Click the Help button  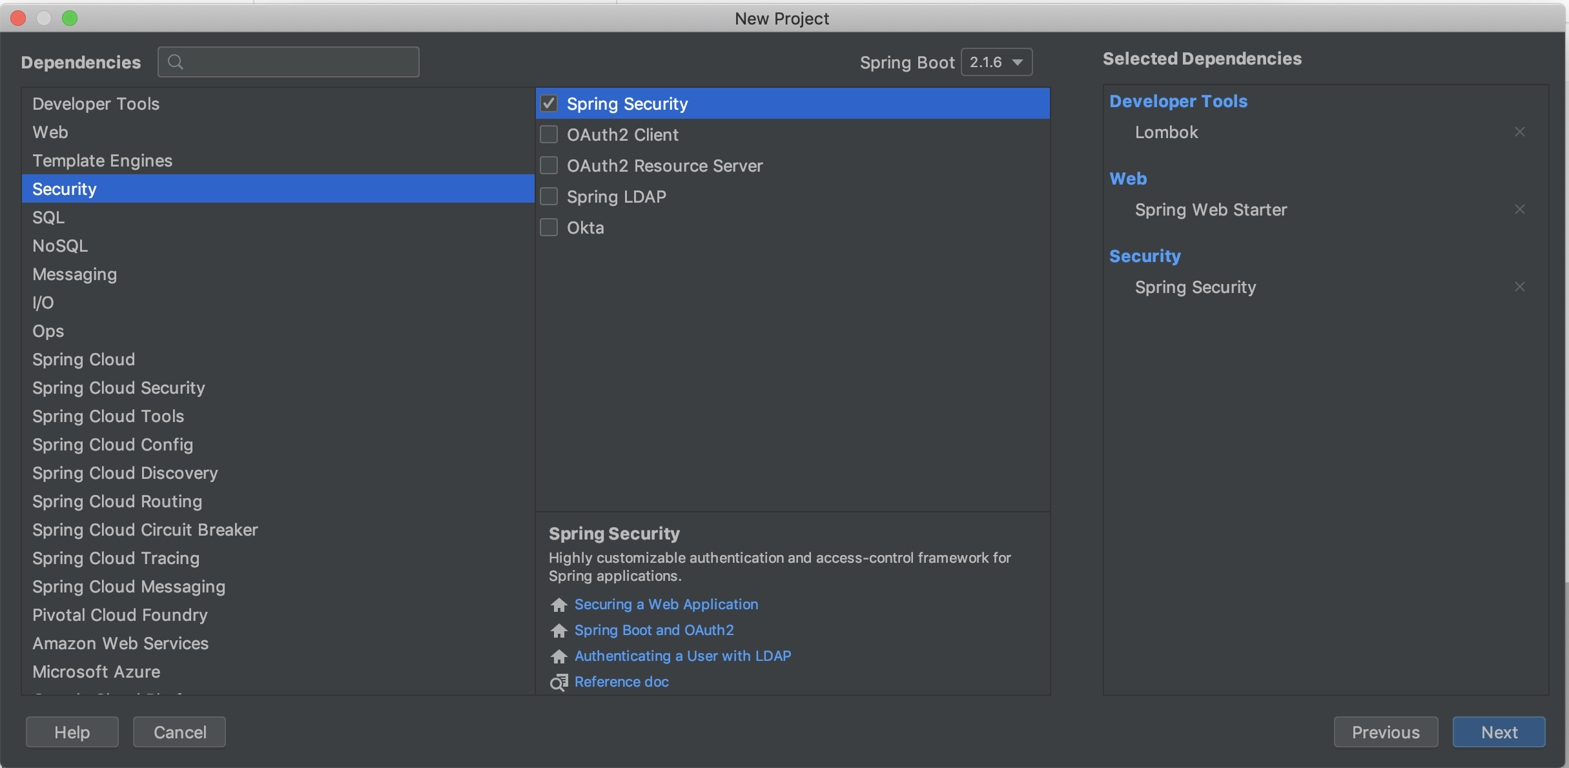tap(72, 732)
